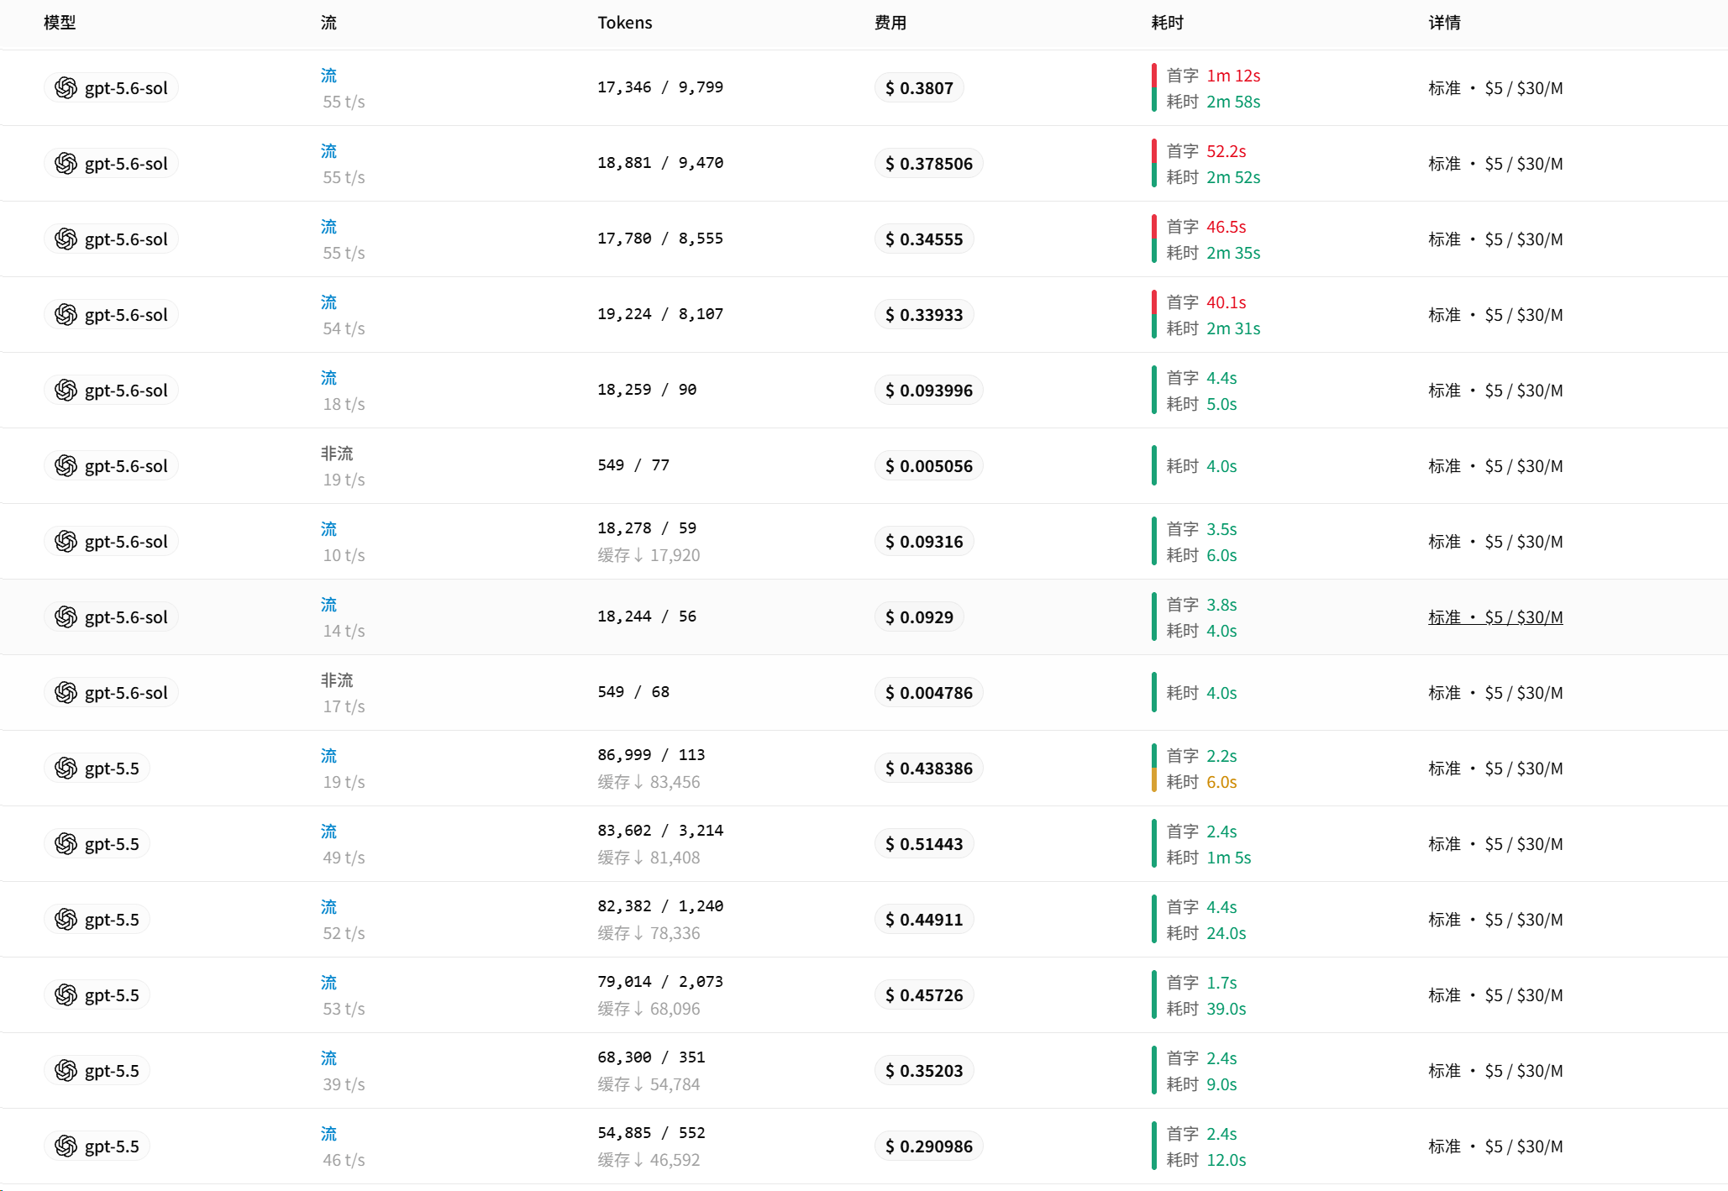Click the 18 t/s speed value

coord(344,404)
